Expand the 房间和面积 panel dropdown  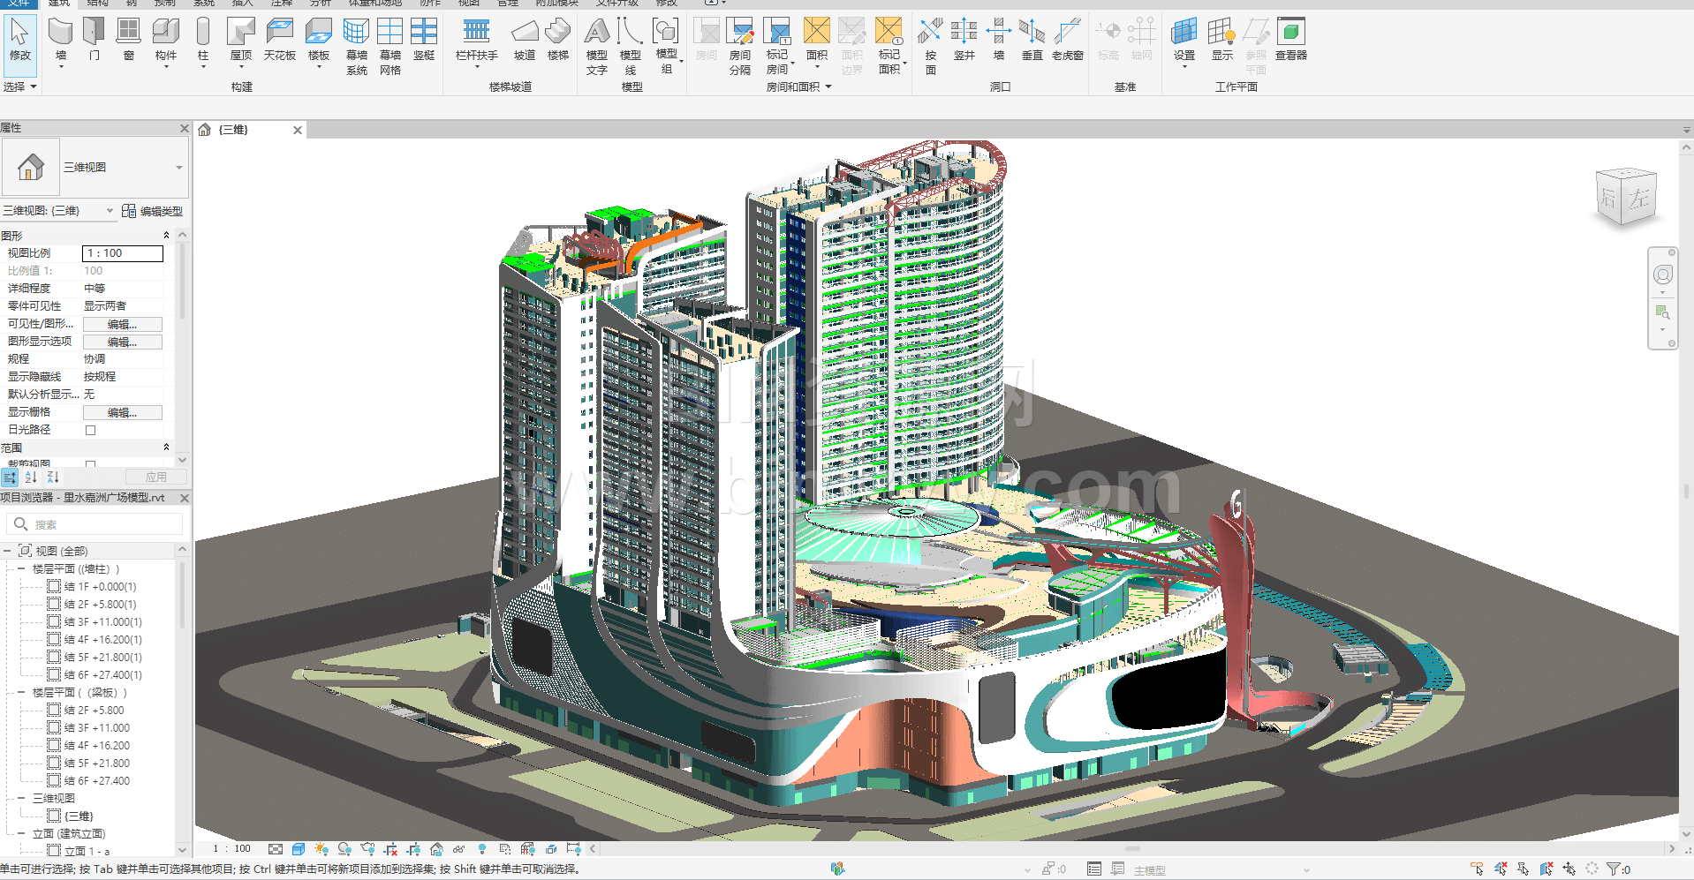tap(828, 86)
